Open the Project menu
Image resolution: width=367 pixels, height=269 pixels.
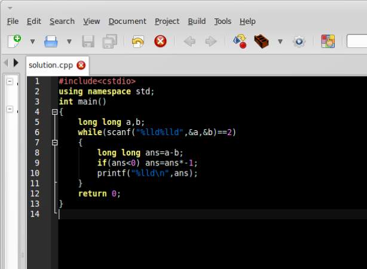(167, 22)
